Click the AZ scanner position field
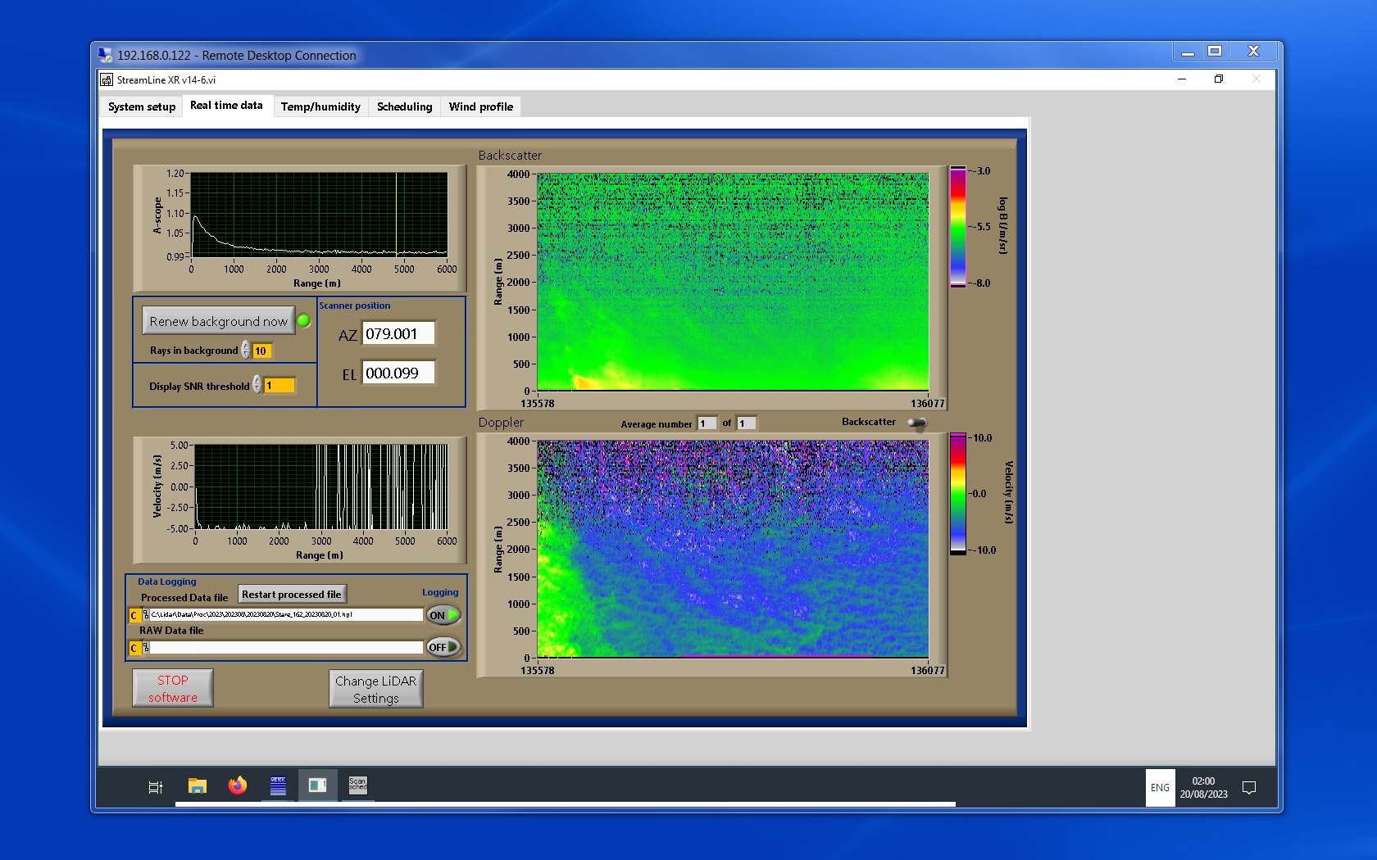 point(398,334)
